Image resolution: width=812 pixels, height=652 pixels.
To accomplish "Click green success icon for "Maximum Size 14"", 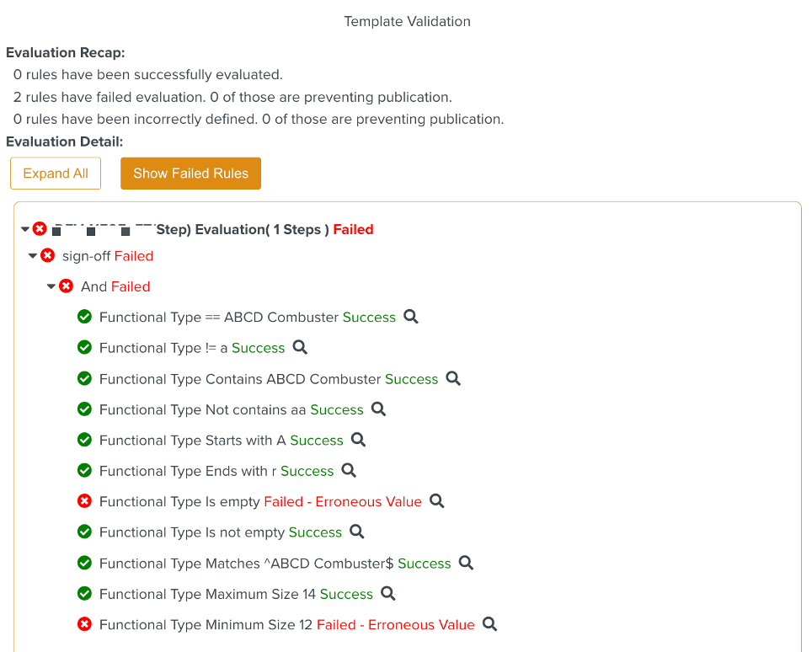I will [x=84, y=594].
